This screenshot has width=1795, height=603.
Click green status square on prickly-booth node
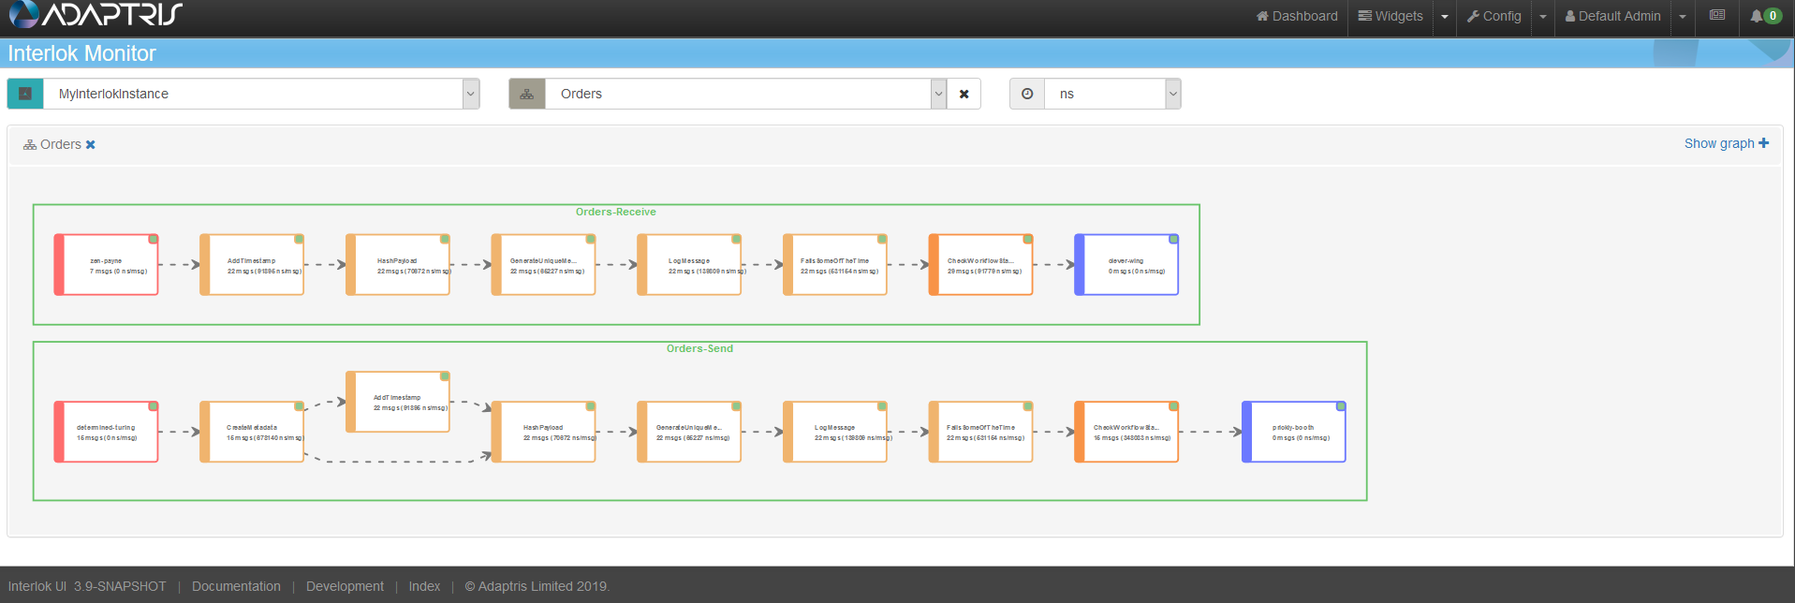point(1341,406)
